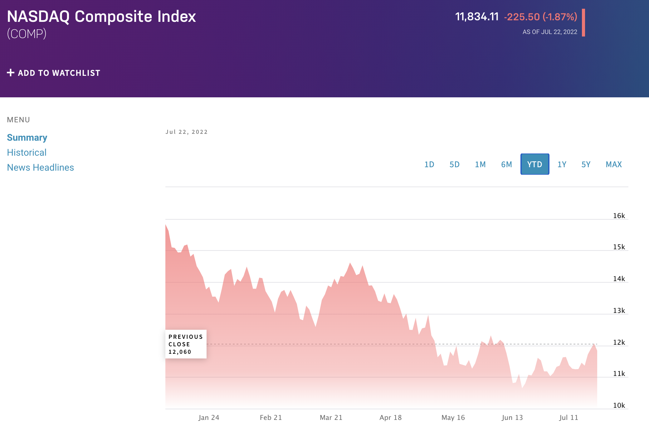Viewport: 649px width, 438px height.
Task: Click the Feb 21 axis label
Action: [x=271, y=417]
